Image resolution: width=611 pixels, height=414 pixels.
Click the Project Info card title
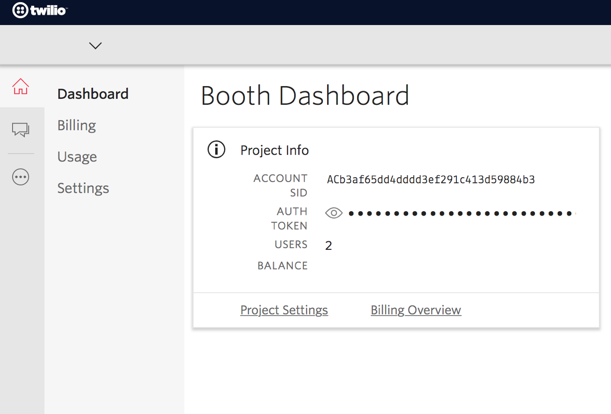click(x=274, y=150)
